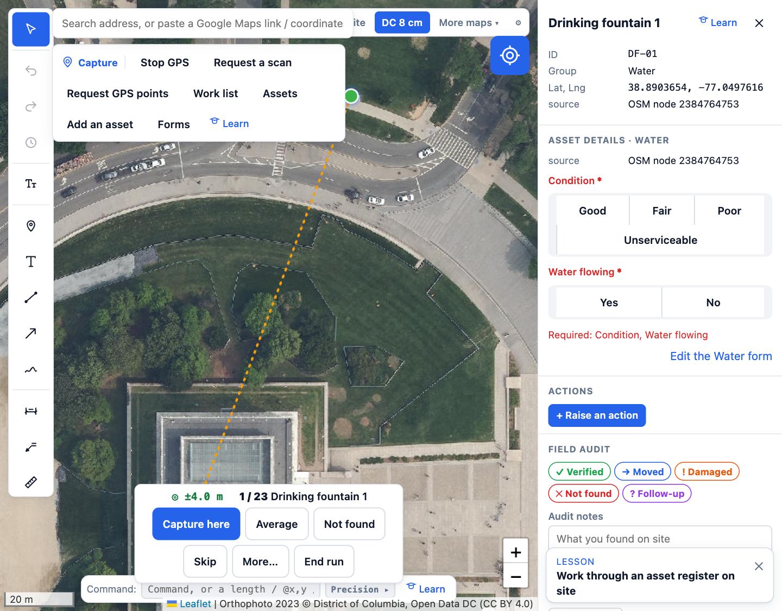Select Forms from the menu
The image size is (782, 611).
174,124
